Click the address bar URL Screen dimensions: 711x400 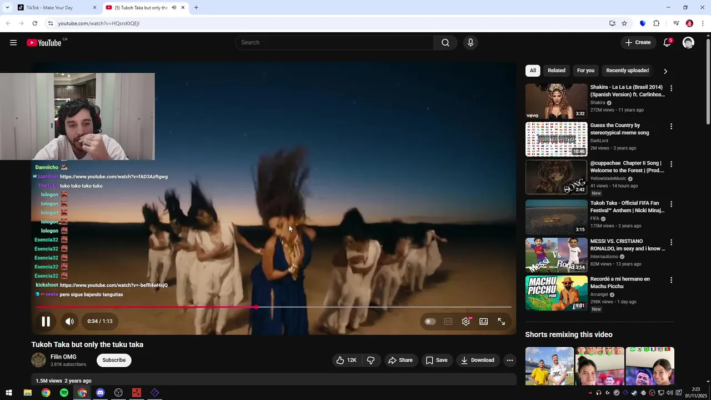click(x=99, y=23)
